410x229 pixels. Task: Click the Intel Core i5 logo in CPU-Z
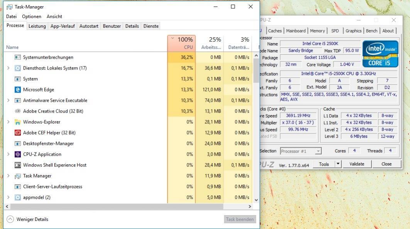pos(380,54)
